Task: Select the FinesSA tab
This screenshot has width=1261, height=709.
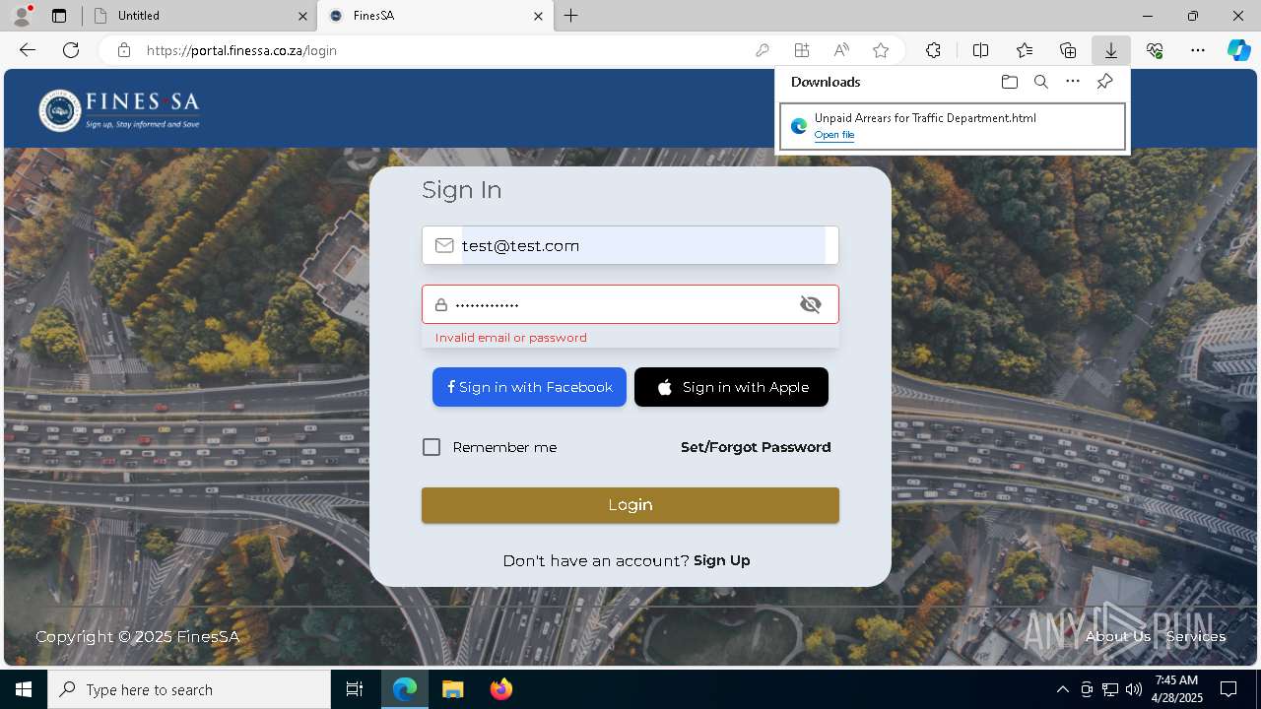Action: pos(433,16)
